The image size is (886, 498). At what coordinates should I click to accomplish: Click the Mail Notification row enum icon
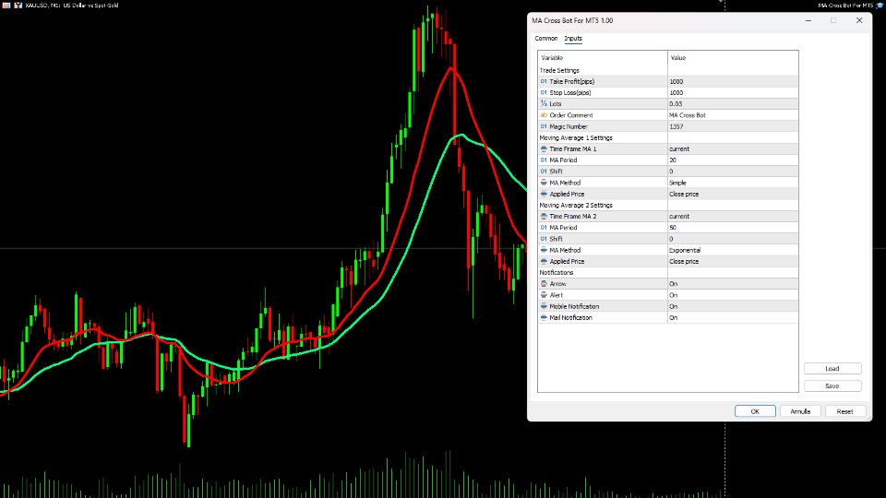click(544, 318)
